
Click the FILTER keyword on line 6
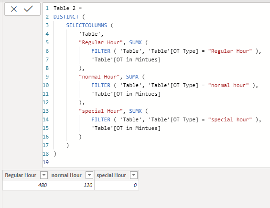point(101,51)
